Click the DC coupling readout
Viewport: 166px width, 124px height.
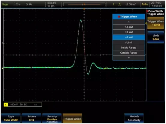[26, 105]
